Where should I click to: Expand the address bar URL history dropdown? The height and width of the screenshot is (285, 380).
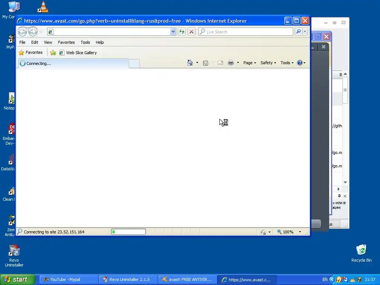[173, 32]
